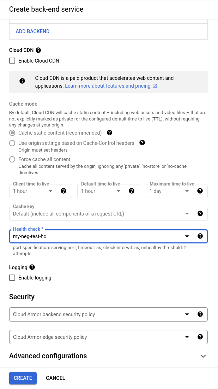Expand the Advanced configurations section
The image size is (218, 389).
pos(203,356)
